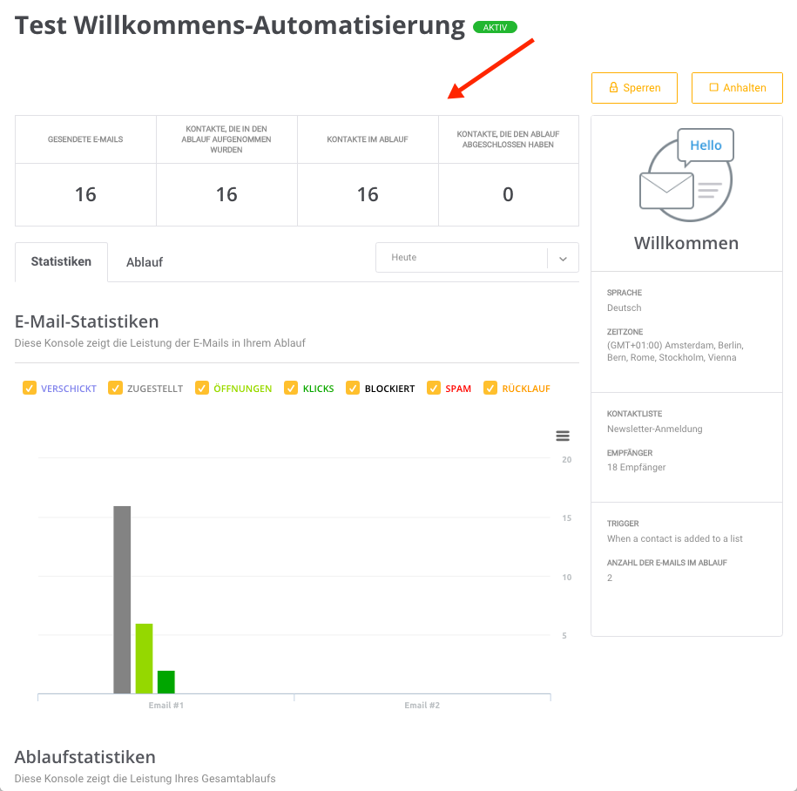Click the light green Öffnungen bar
The image size is (797, 791).
(x=144, y=659)
